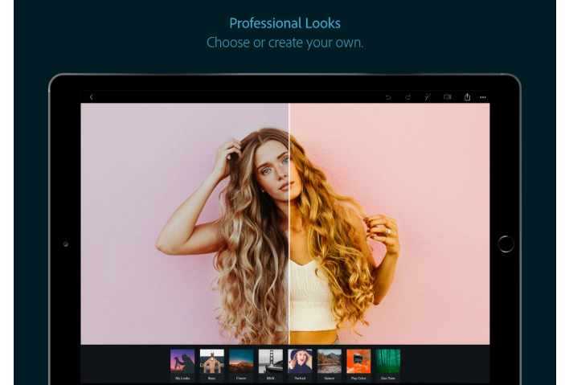This screenshot has width=565, height=385.
Task: Click the white before/after split divider
Action: (x=289, y=223)
